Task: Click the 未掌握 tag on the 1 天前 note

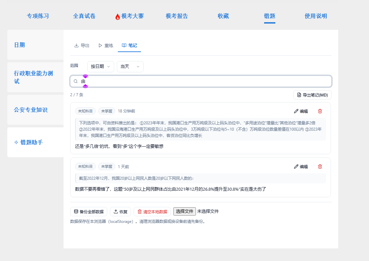Action: pos(107,166)
